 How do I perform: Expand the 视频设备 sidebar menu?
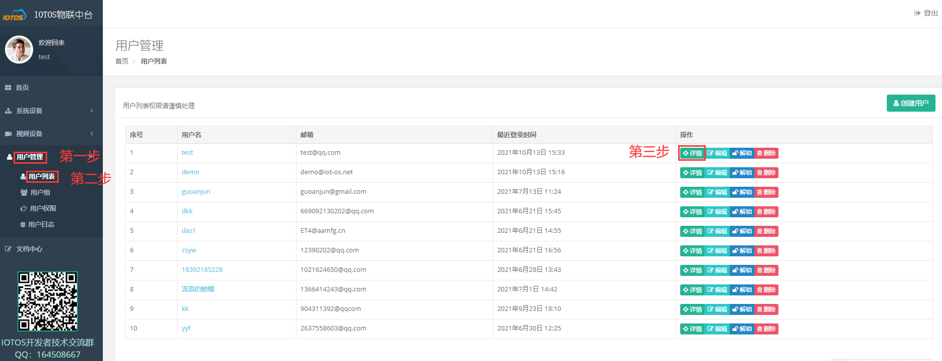point(29,134)
